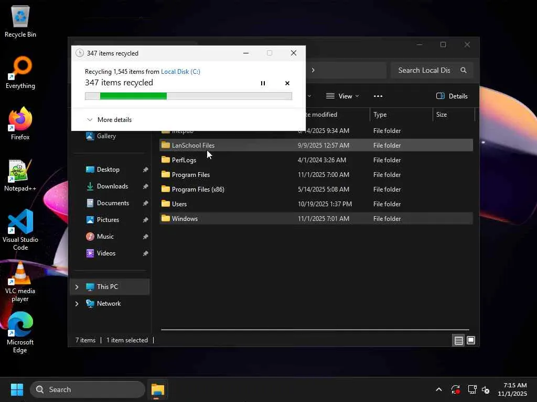Select the Users folder icon
Image resolution: width=537 pixels, height=402 pixels.
tap(166, 204)
